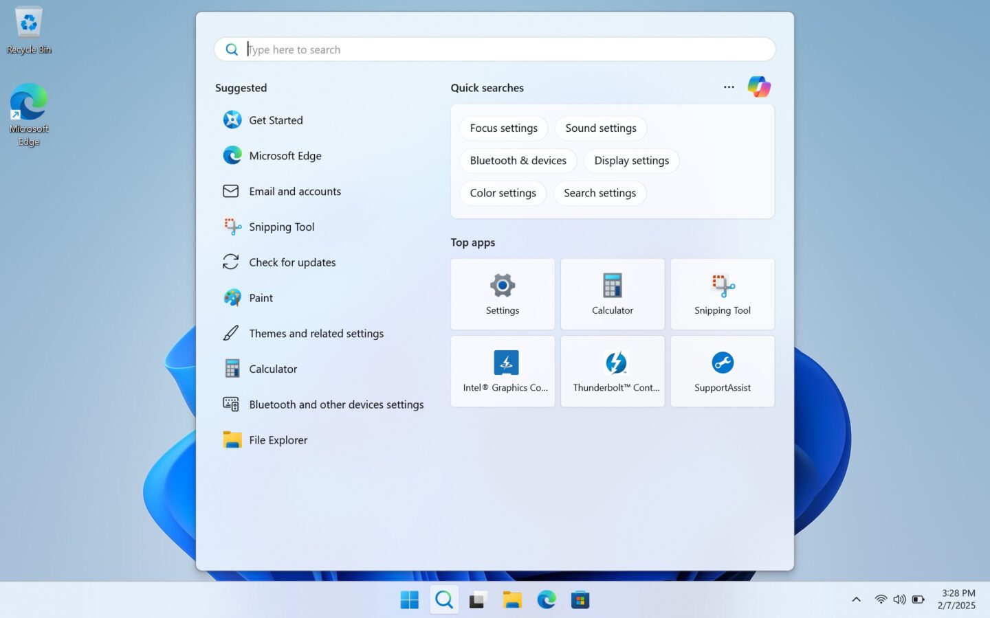Launch SupportAssist from Top apps
Viewport: 990px width, 618px height.
tap(722, 371)
